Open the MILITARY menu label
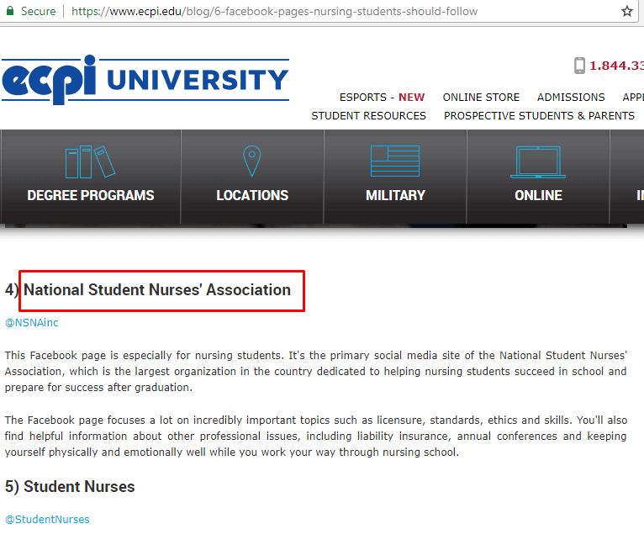 point(395,195)
